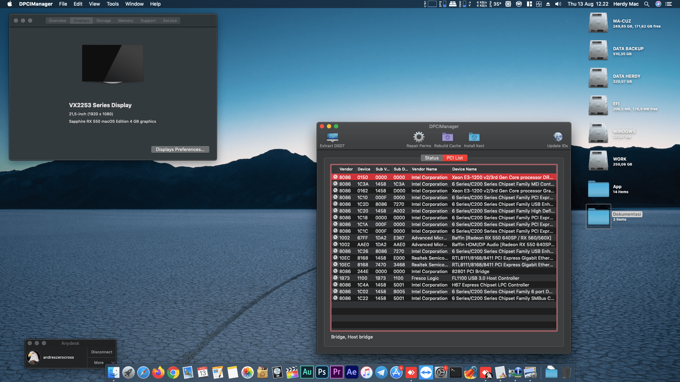Click the Vendor Name column header

pos(430,169)
